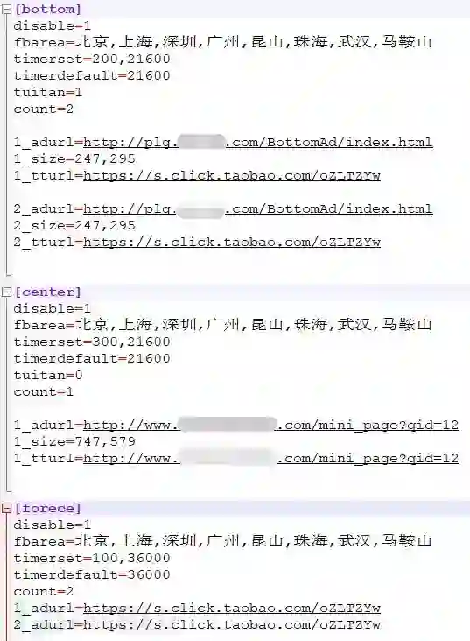Open the 1_adurl BottomAd index.html link

tap(258, 142)
